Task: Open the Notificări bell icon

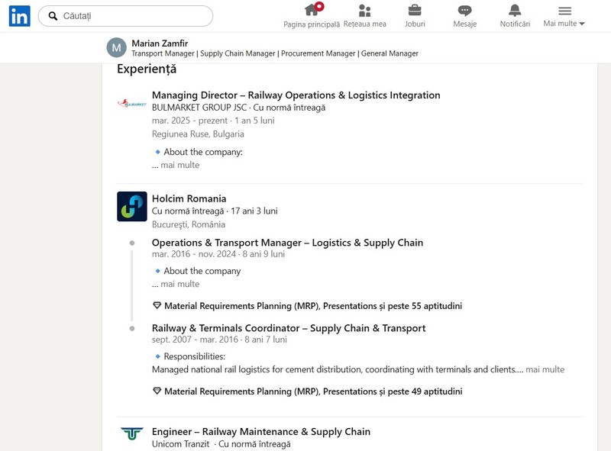Action: (x=515, y=10)
